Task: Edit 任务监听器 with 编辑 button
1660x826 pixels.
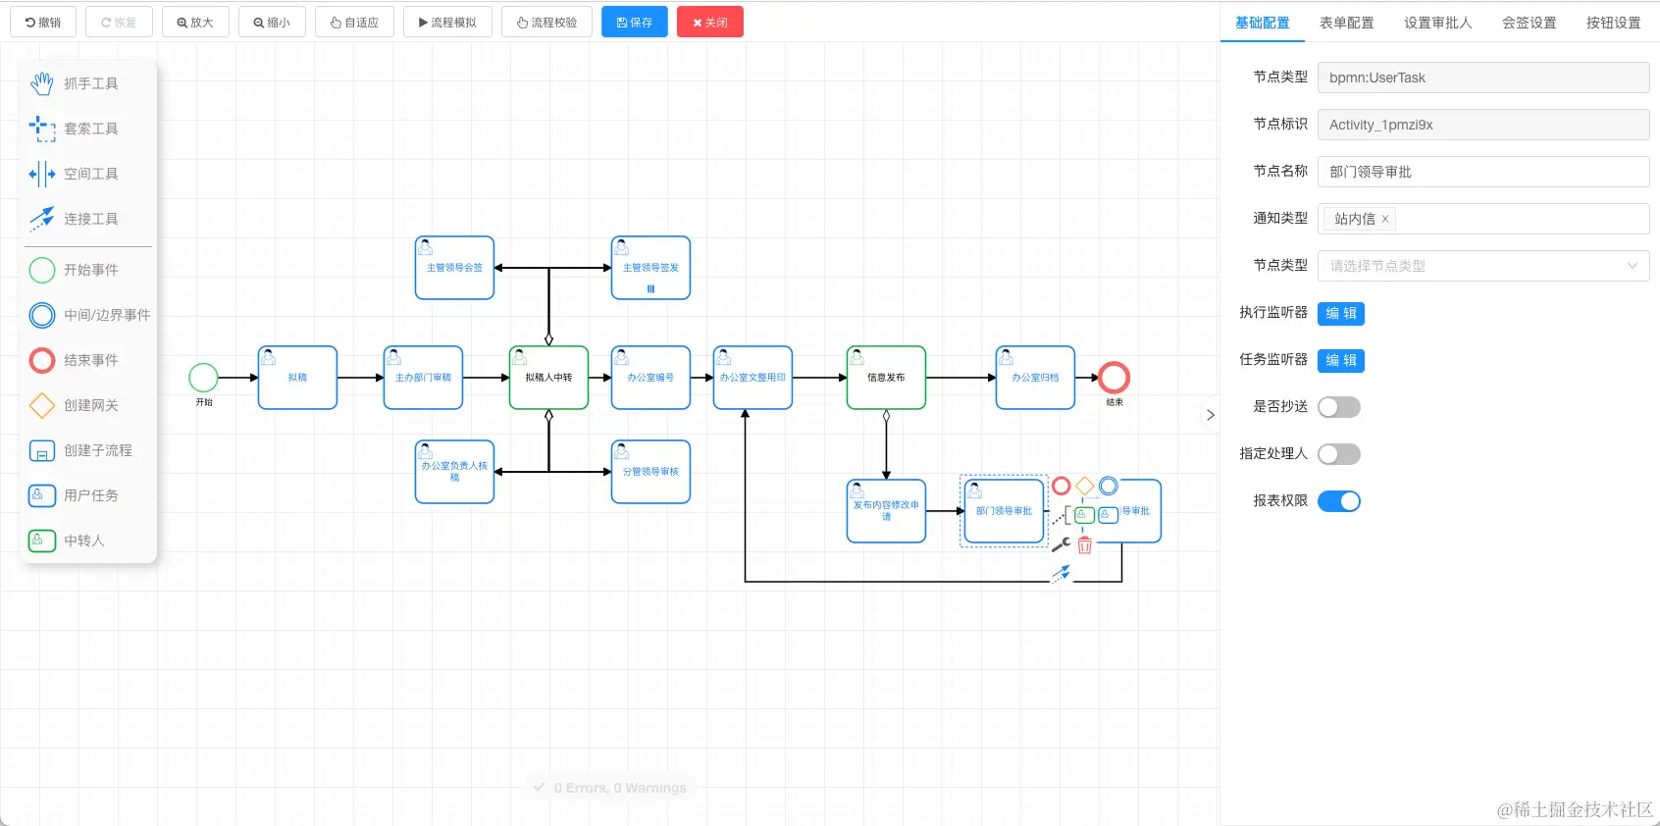Action: [1341, 360]
